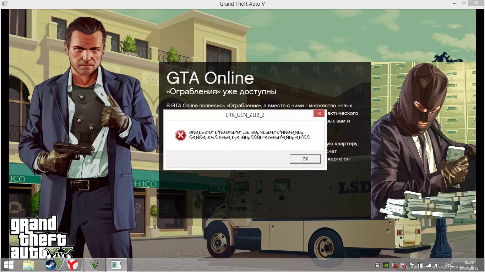
Task: Close the ERR_GEN_ZLIB_2 error dialog
Action: coord(318,114)
